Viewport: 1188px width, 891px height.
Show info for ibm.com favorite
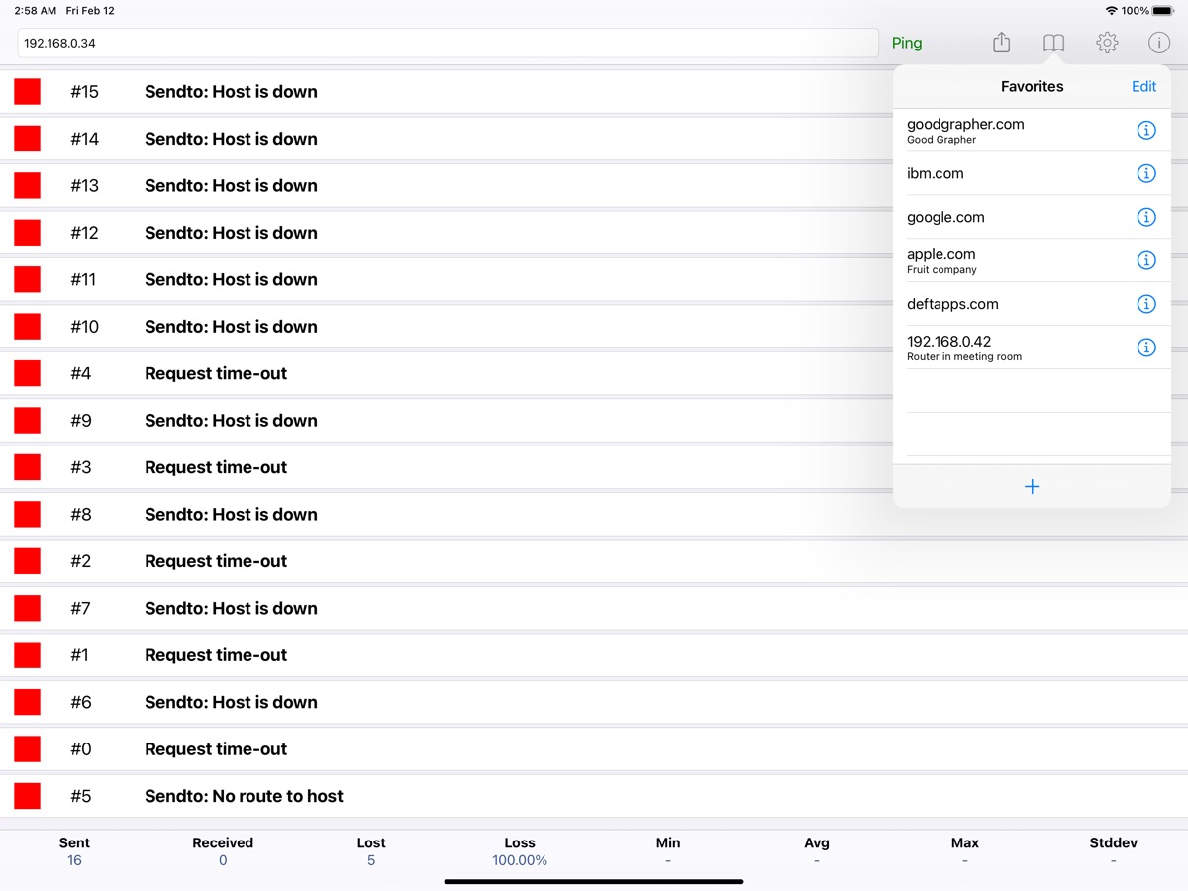point(1145,173)
